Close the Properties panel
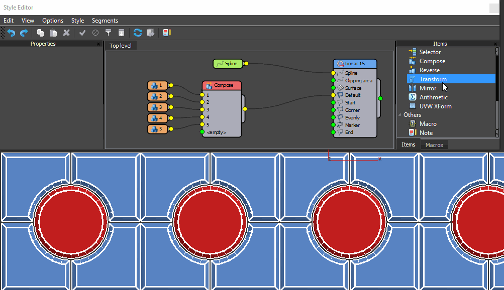This screenshot has height=290, width=504. point(98,44)
